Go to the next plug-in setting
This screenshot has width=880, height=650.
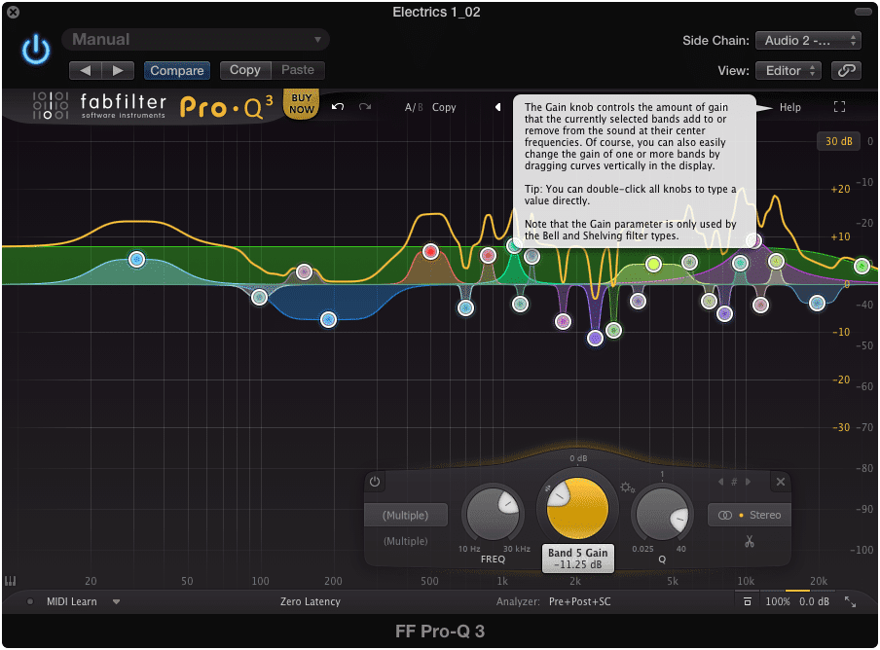point(118,70)
